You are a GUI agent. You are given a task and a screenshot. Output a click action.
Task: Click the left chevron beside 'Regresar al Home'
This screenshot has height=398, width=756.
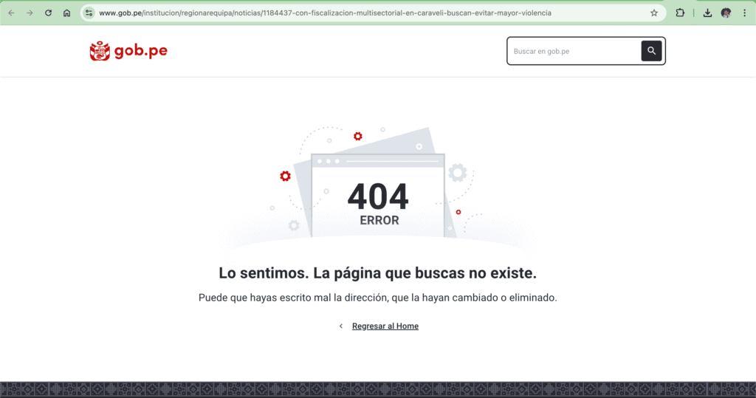coord(341,326)
